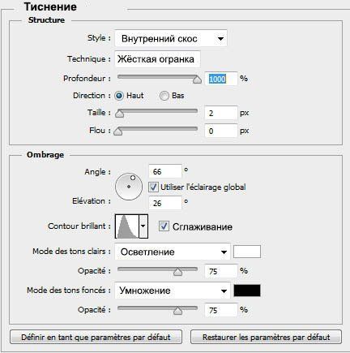The width and height of the screenshot is (350, 353).
Task: Toggle Utiliser l'éclairage global checkbox
Action: [x=153, y=187]
